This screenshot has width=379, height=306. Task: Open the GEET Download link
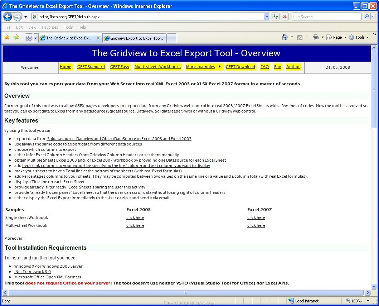[240, 67]
